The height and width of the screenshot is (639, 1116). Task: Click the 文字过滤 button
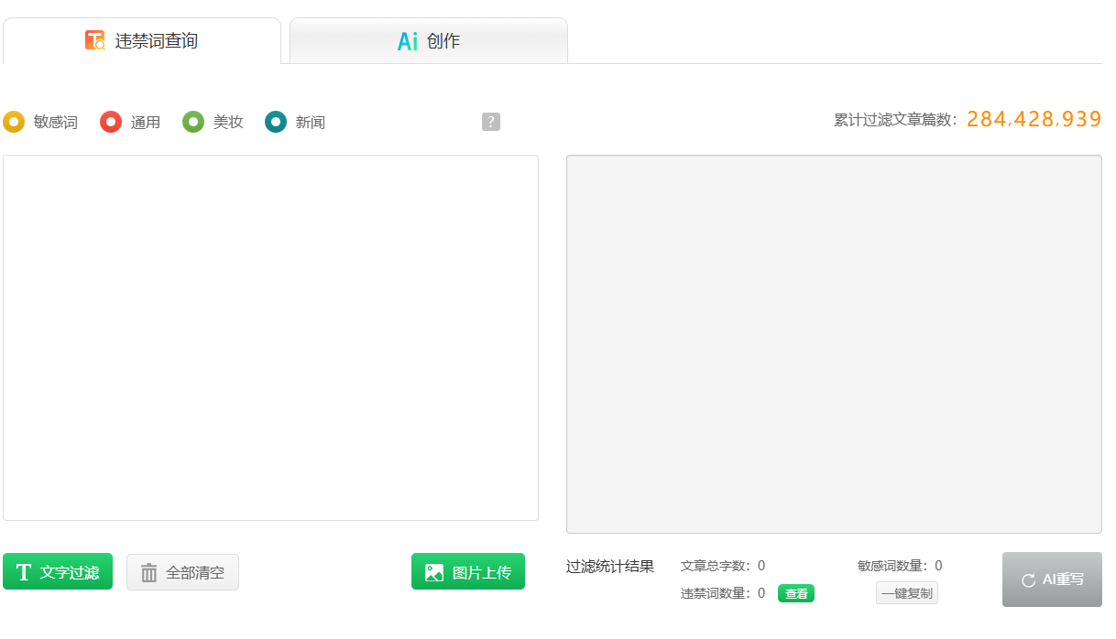(x=57, y=571)
